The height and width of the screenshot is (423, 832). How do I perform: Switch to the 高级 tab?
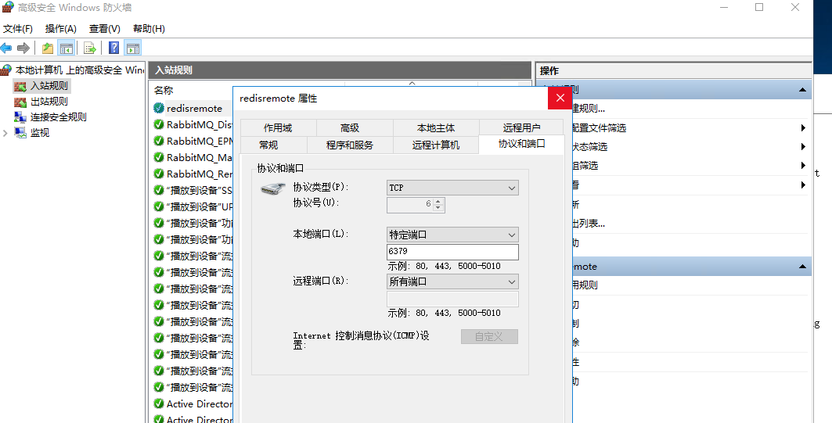click(350, 127)
